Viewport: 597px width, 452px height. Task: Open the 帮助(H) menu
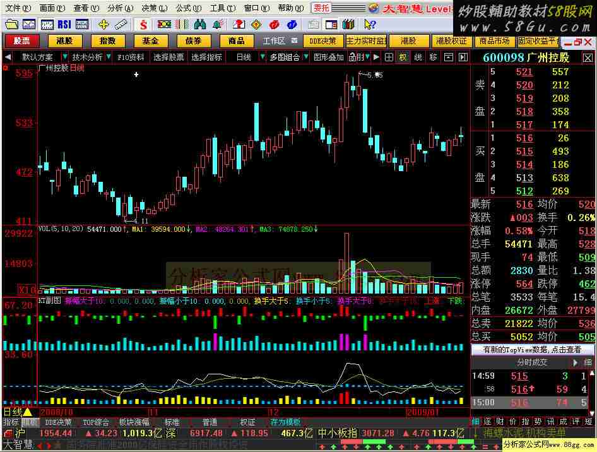(x=291, y=8)
